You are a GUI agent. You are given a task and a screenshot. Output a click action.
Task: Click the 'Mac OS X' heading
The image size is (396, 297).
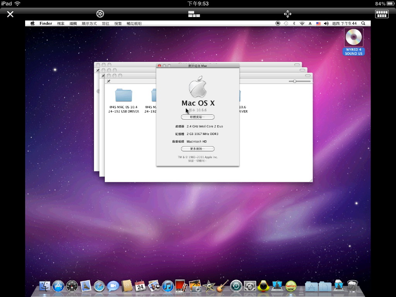tap(198, 103)
